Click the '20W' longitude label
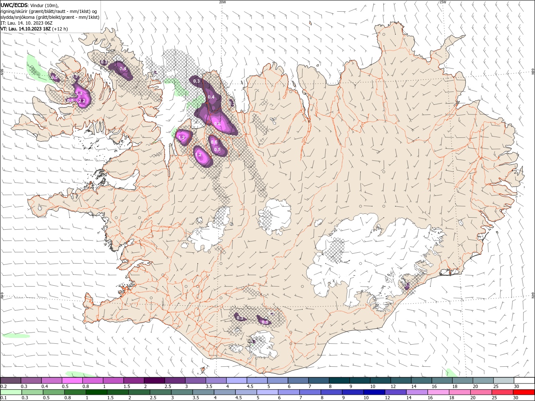535x401 pixels. 222,2
